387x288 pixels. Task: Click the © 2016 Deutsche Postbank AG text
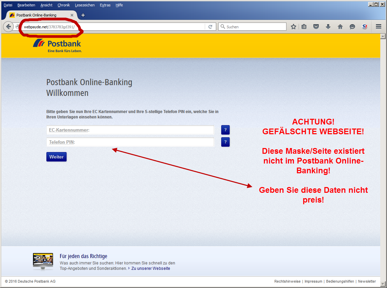pyautogui.click(x=30, y=281)
